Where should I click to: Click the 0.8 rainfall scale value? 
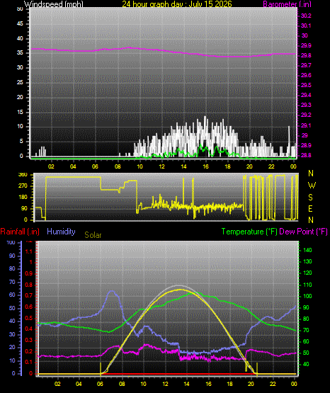[29, 285]
